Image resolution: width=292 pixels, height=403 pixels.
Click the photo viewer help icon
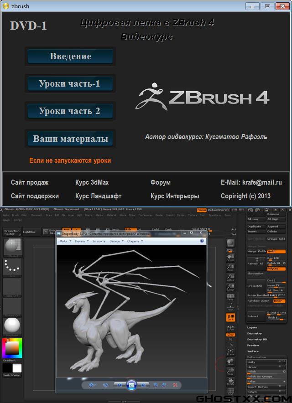click(202, 241)
